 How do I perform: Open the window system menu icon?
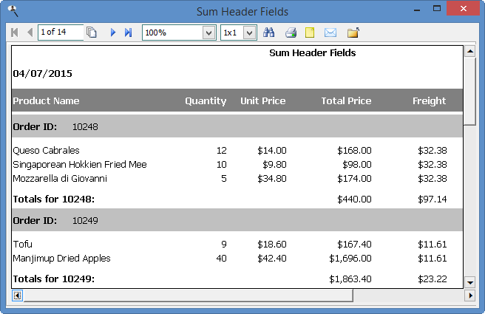coord(10,11)
